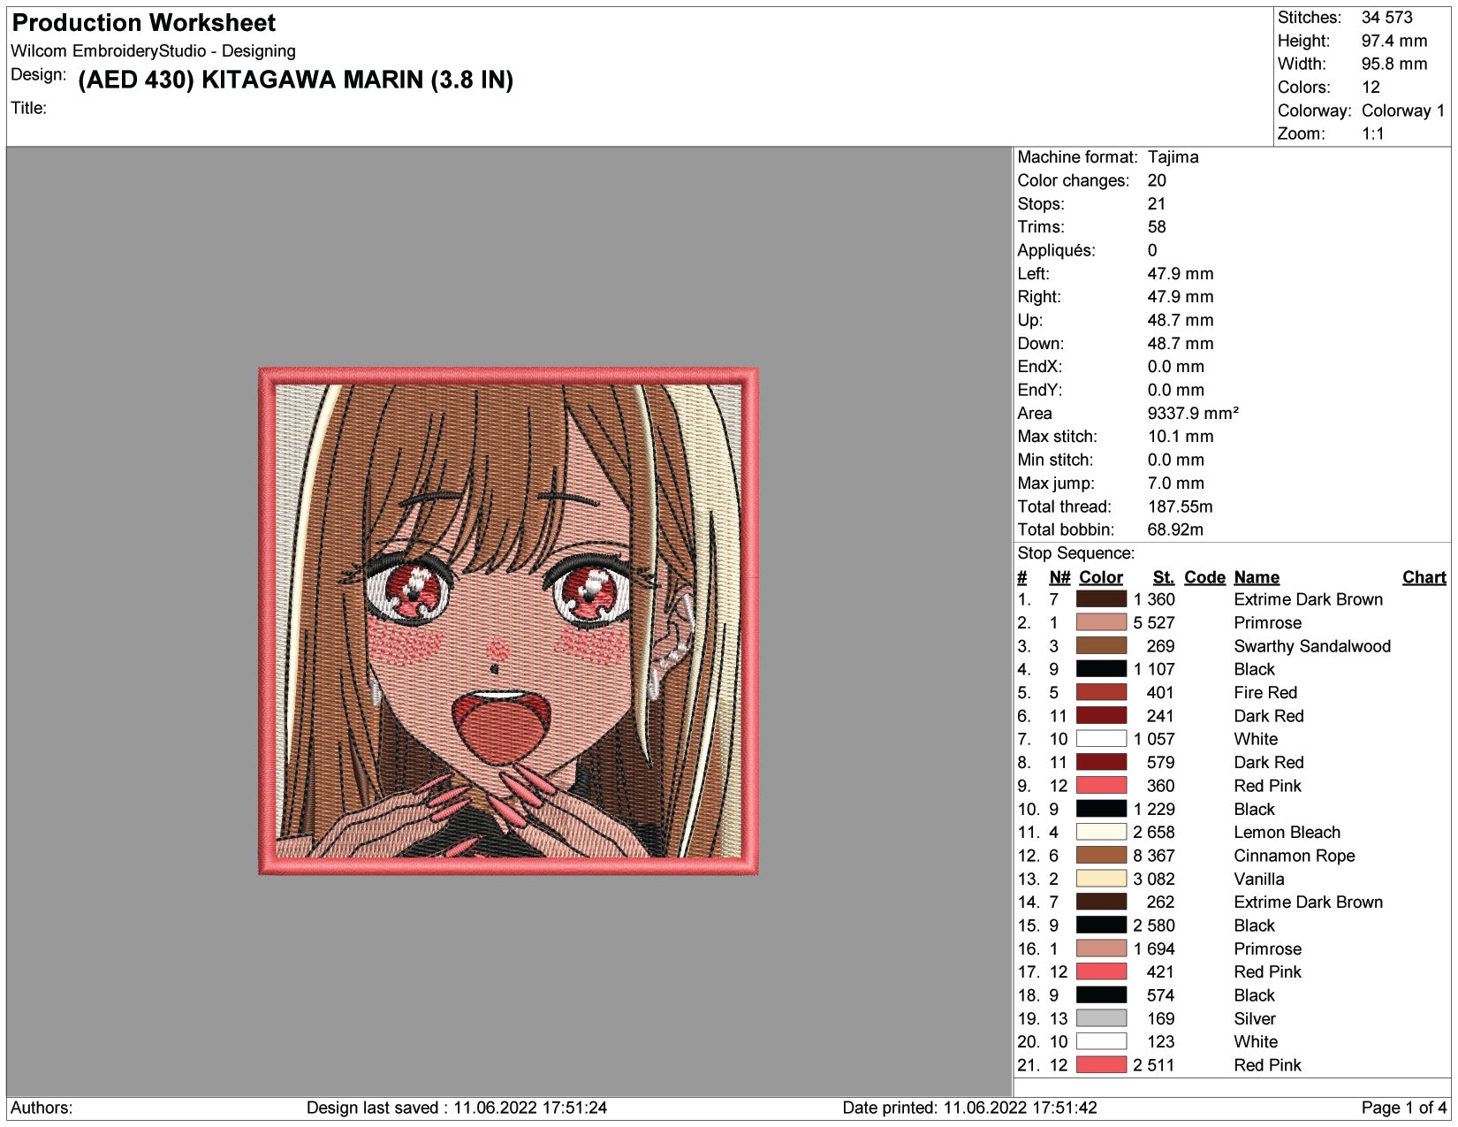1458x1127 pixels.
Task: Click the Page 1 of 4 indicator
Action: tap(1404, 1108)
